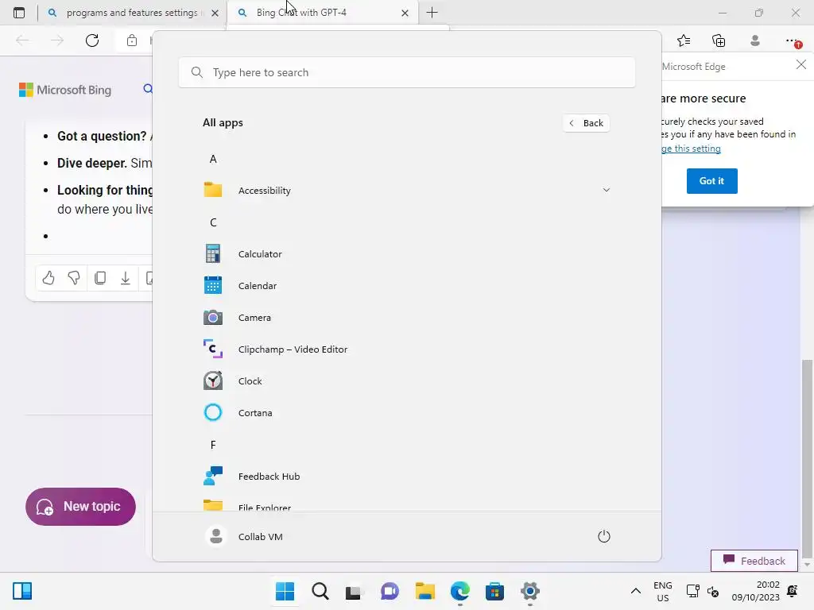Open Windows Start button on taskbar
Screen dimensions: 814x610
point(285,591)
